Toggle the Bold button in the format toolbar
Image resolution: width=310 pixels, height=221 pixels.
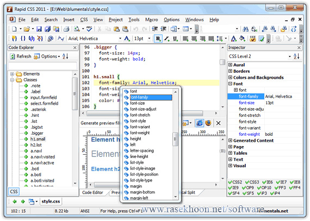tap(158, 39)
